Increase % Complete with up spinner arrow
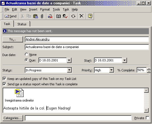 pyautogui.click(x=149, y=69)
